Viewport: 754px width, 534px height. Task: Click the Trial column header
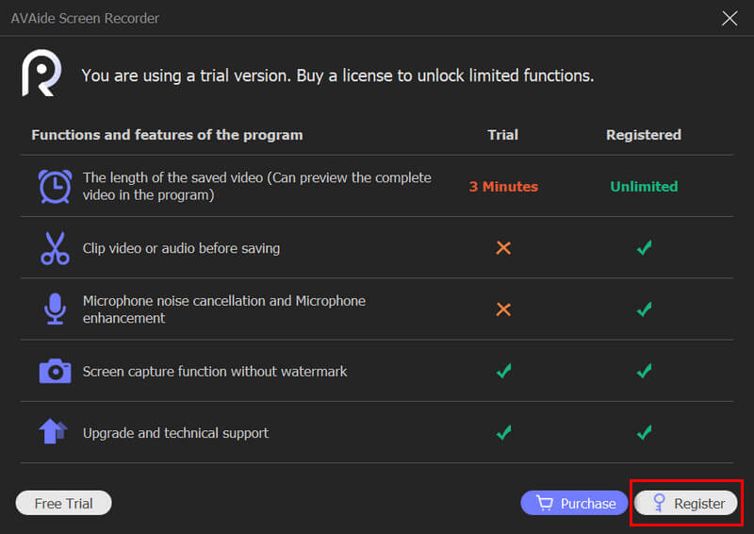(502, 135)
